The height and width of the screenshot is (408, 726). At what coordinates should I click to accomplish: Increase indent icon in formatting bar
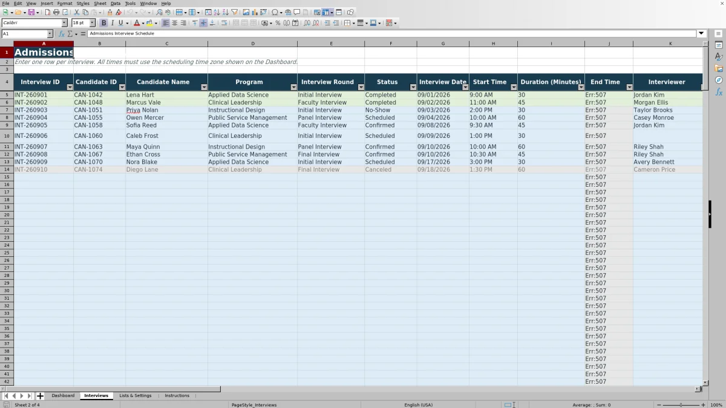tap(327, 23)
